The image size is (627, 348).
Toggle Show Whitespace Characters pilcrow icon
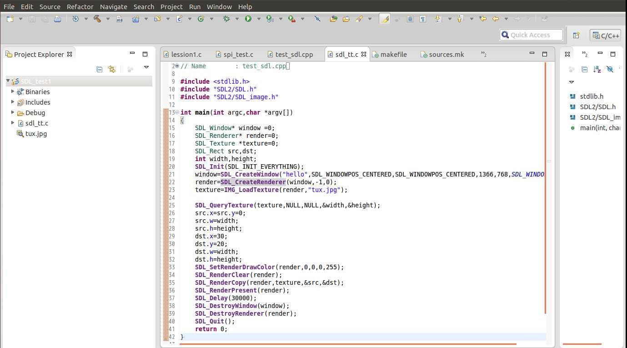pyautogui.click(x=423, y=19)
